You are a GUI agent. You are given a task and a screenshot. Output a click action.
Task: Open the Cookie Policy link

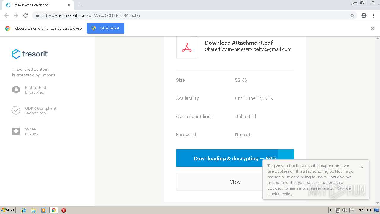click(280, 194)
